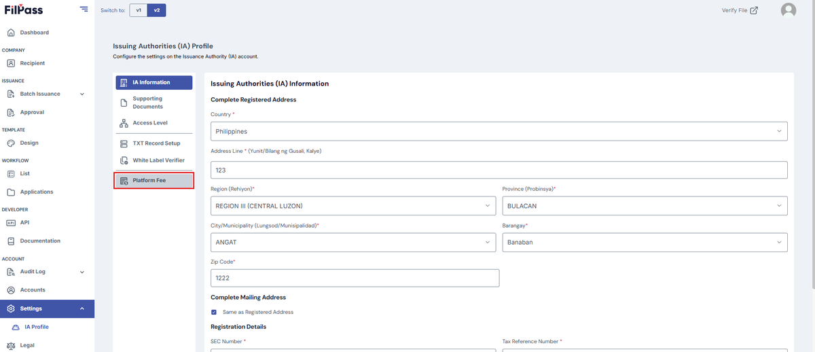Image resolution: width=815 pixels, height=352 pixels.
Task: Click the API icon in sidebar
Action: tap(11, 222)
